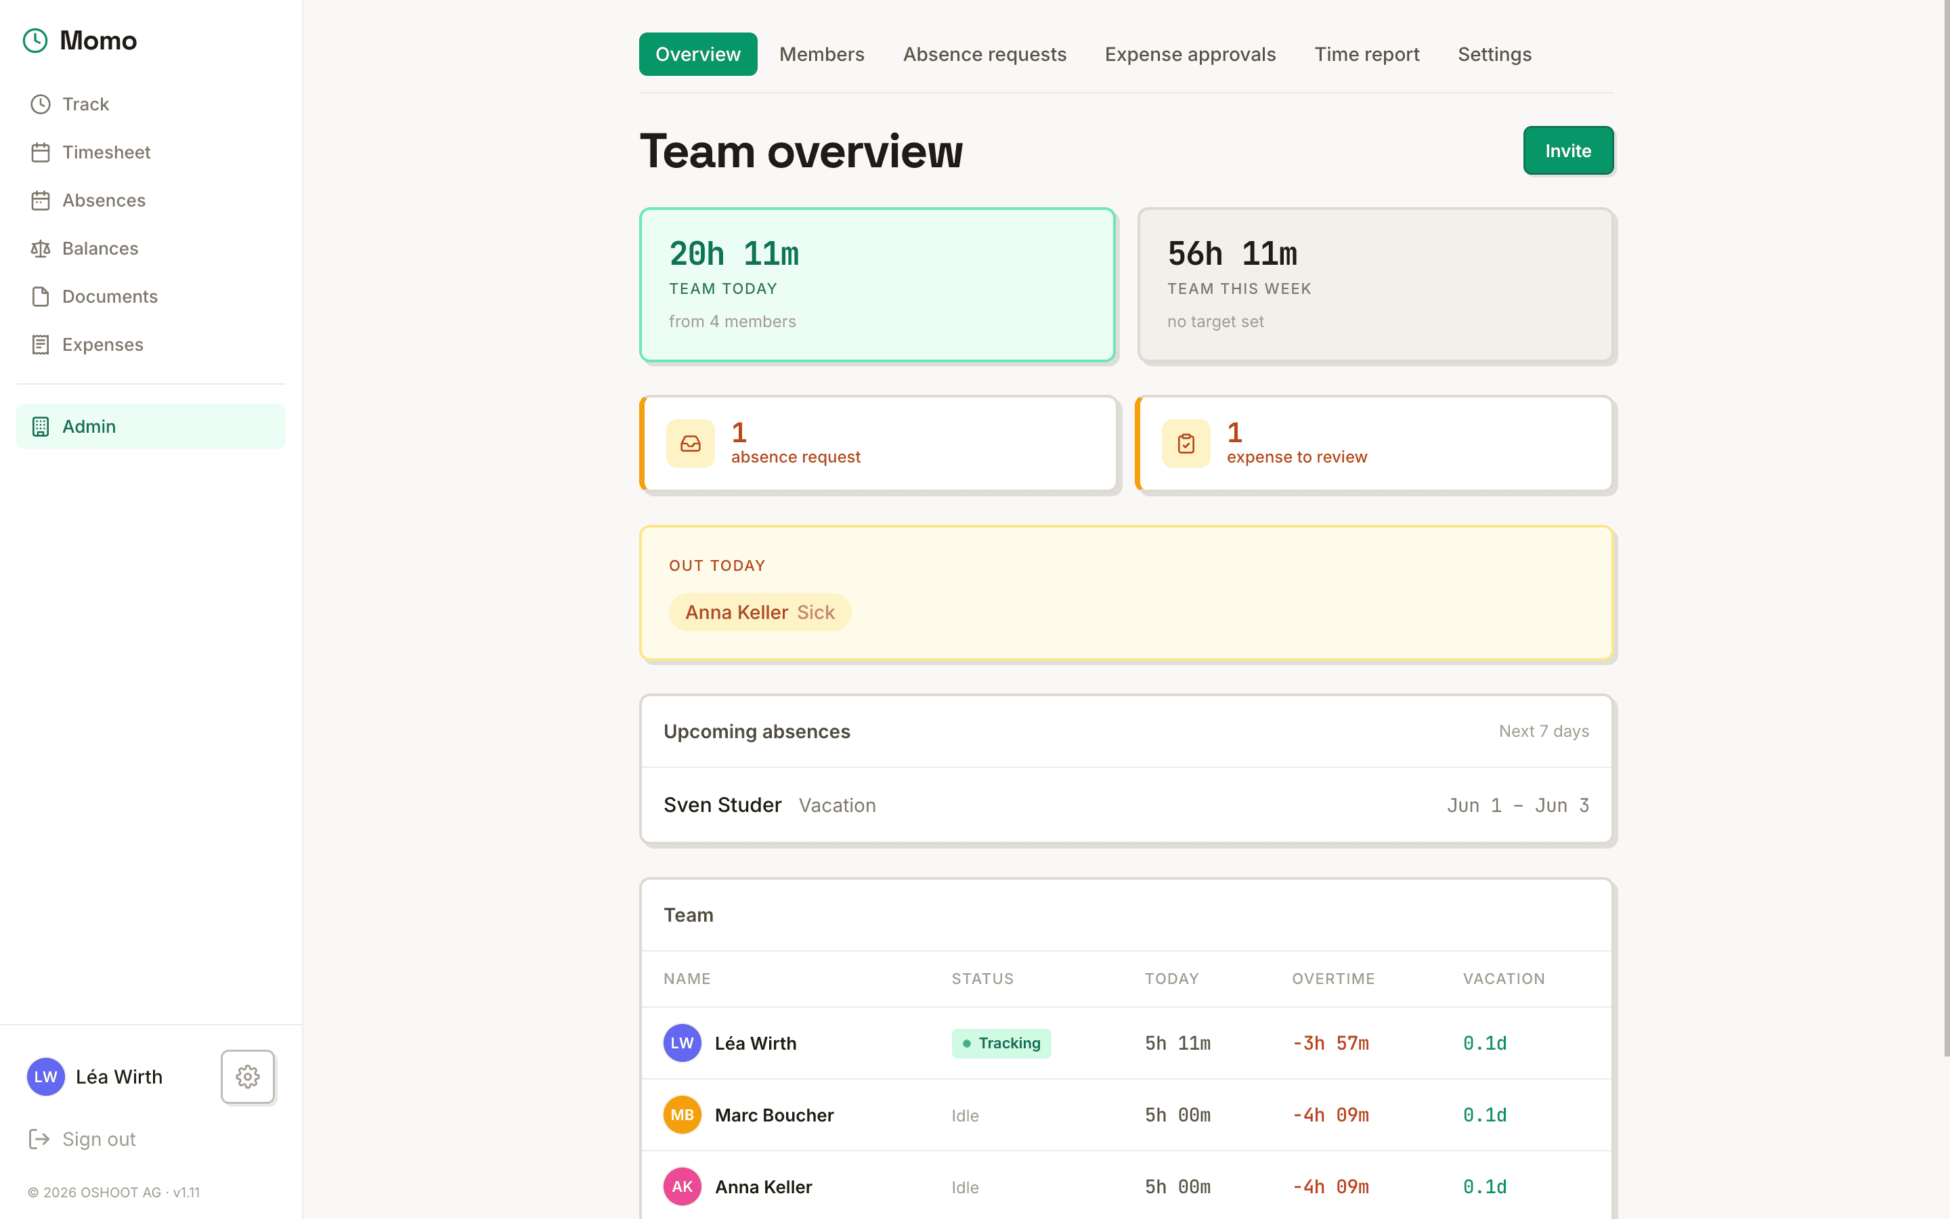Click the Team Today 20h 11m card
Image resolution: width=1950 pixels, height=1219 pixels.
coord(877,284)
